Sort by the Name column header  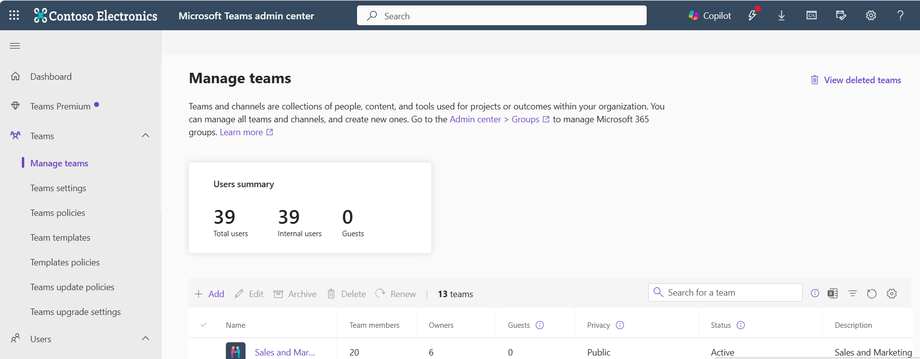pos(236,325)
